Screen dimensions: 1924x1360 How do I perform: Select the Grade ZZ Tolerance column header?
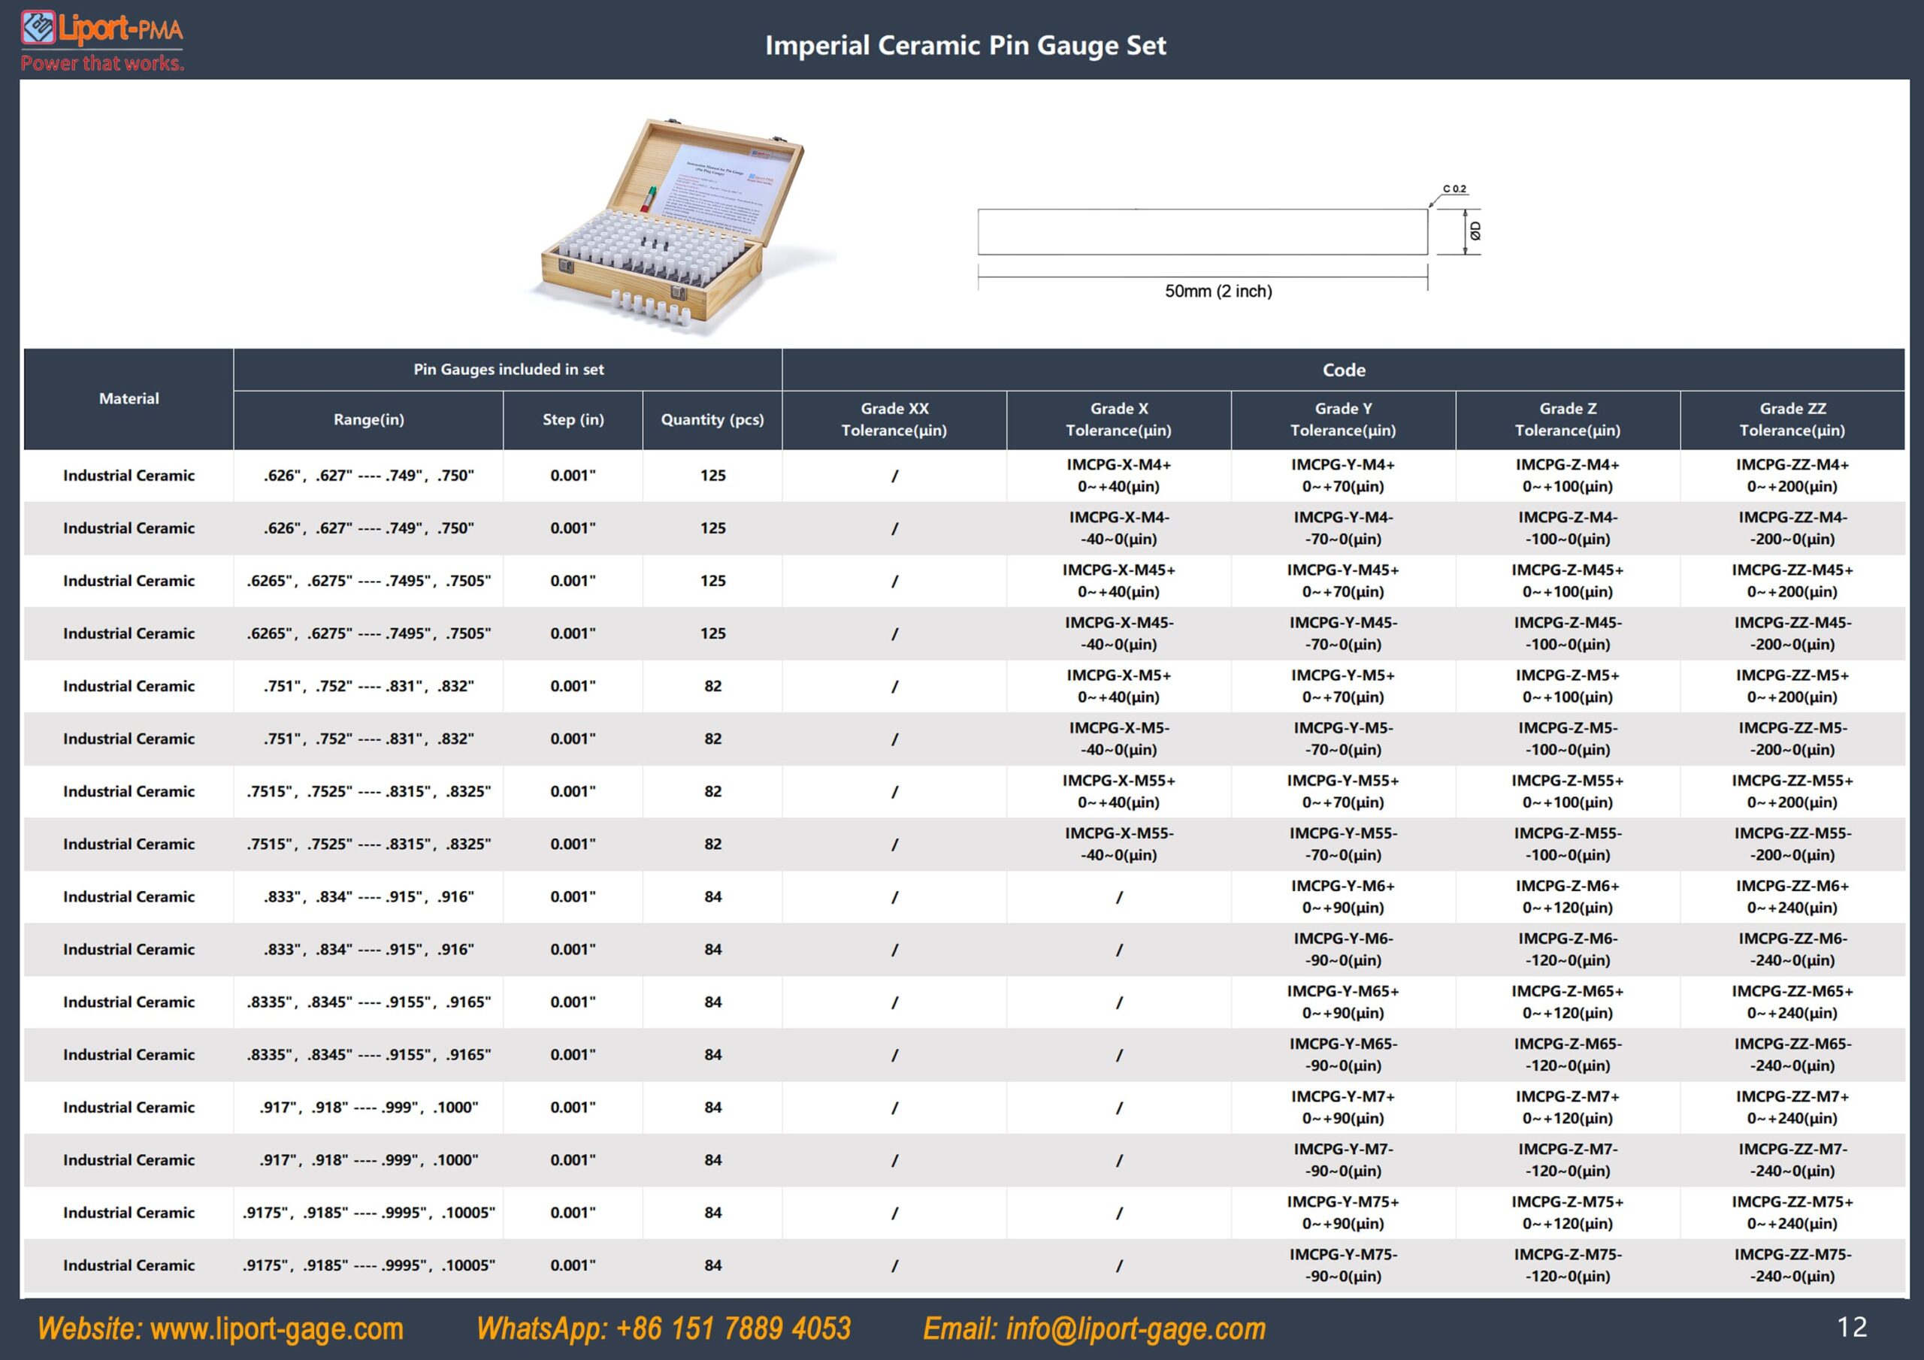pyautogui.click(x=1792, y=420)
